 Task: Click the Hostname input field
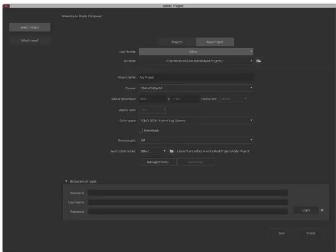pos(188,193)
